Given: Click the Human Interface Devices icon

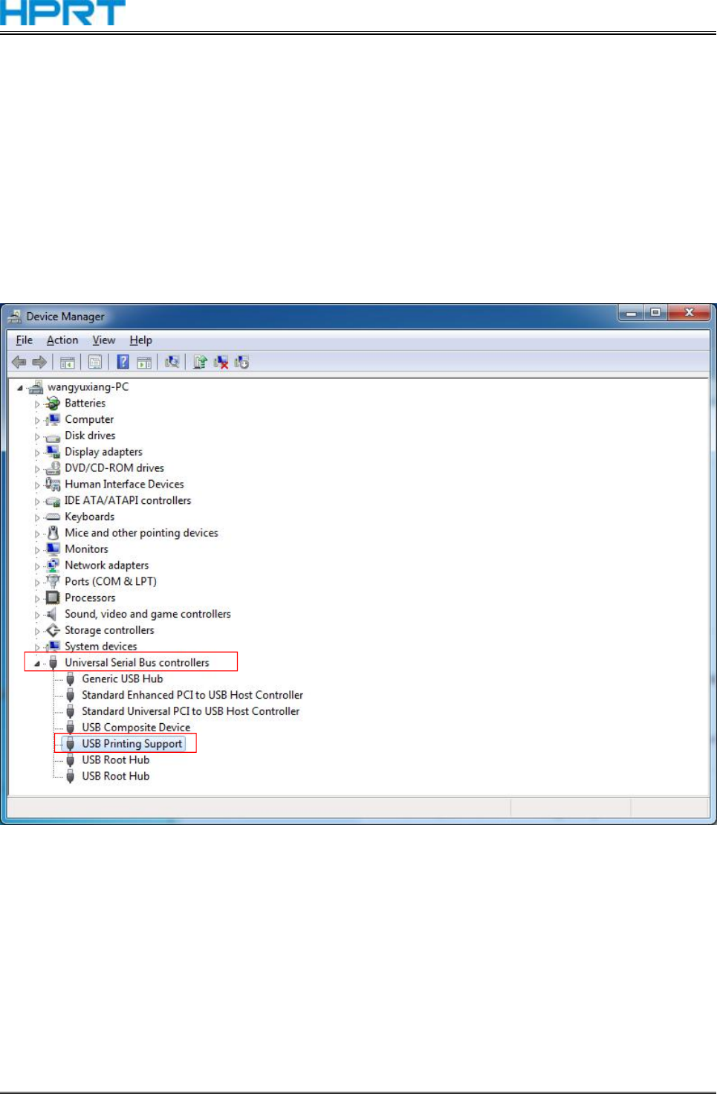Looking at the screenshot, I should (53, 485).
